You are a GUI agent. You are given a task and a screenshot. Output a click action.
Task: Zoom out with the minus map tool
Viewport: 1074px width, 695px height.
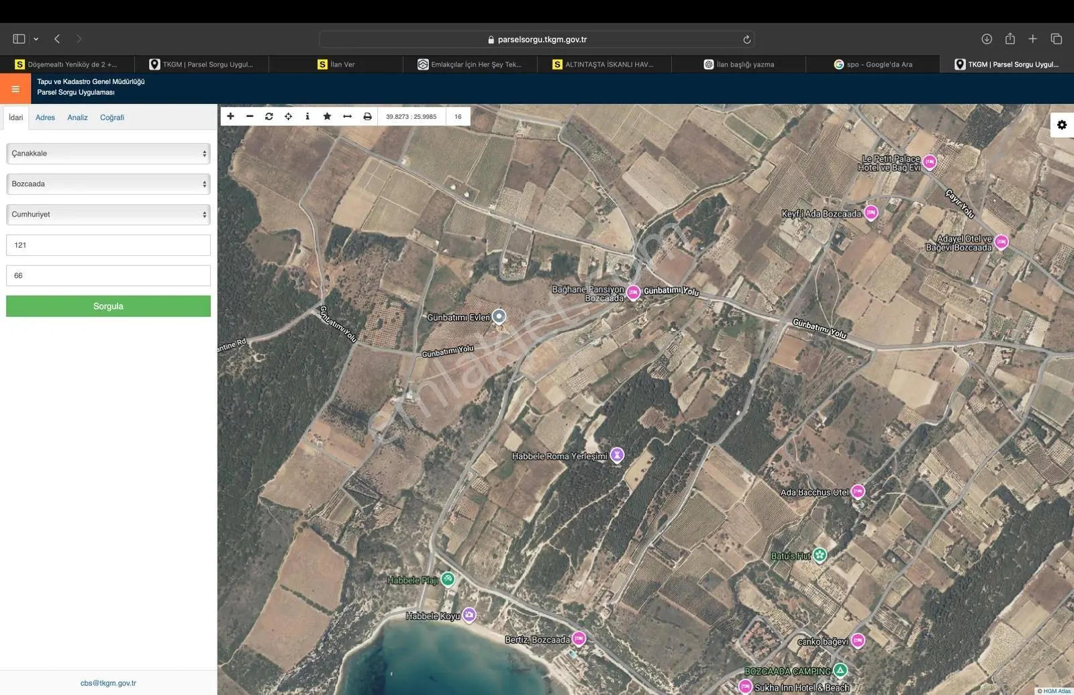coord(250,116)
